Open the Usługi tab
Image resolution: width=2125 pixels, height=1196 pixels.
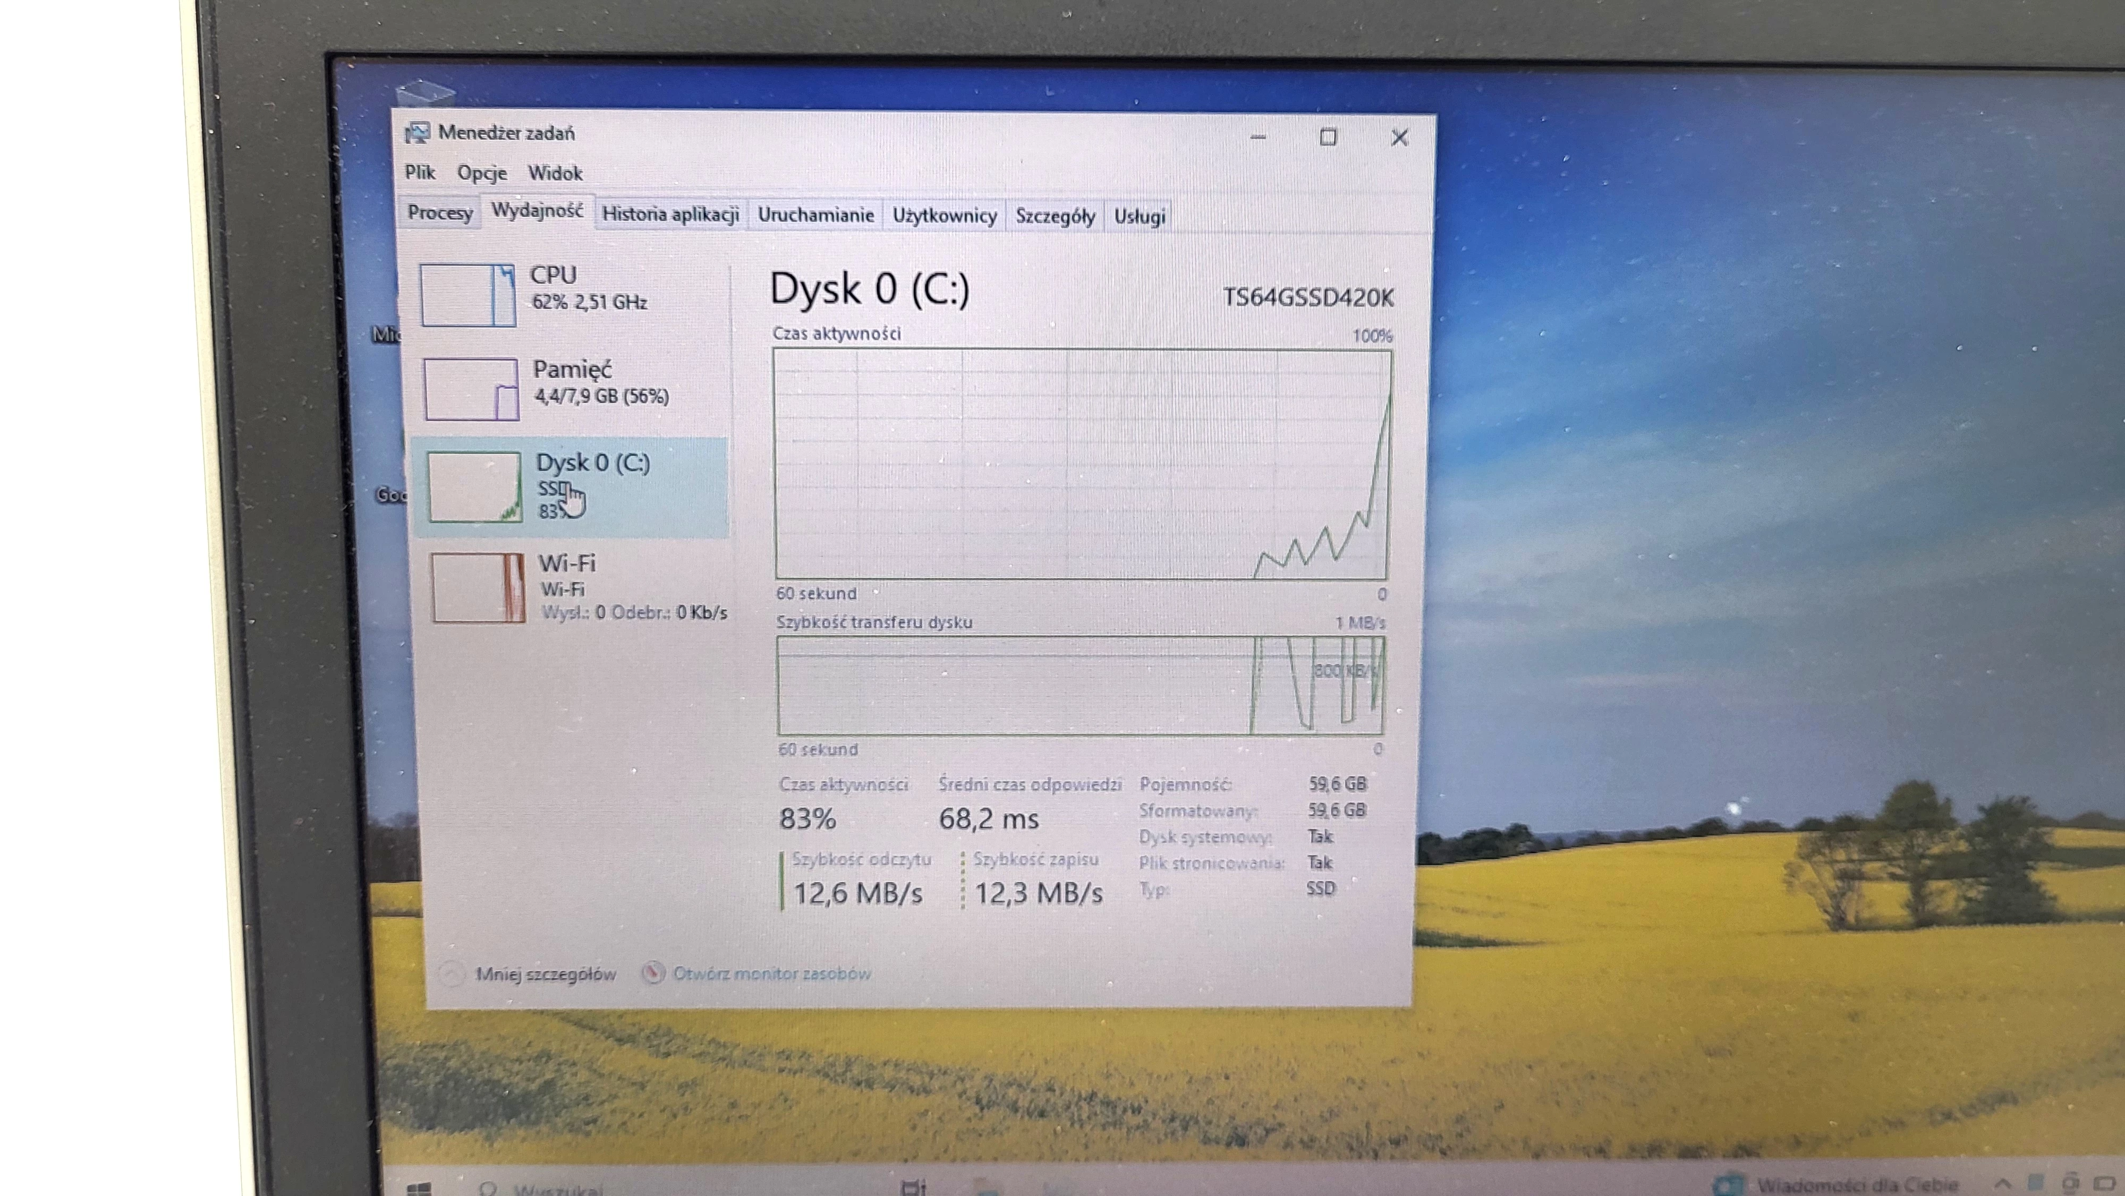click(1139, 217)
